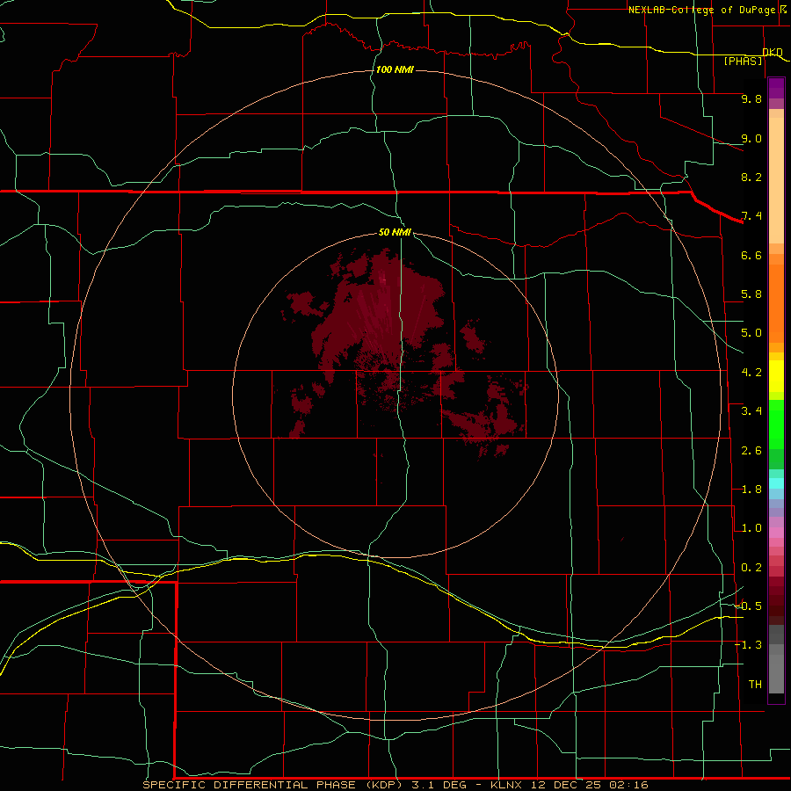Click the 0.2 color scale value

point(751,568)
